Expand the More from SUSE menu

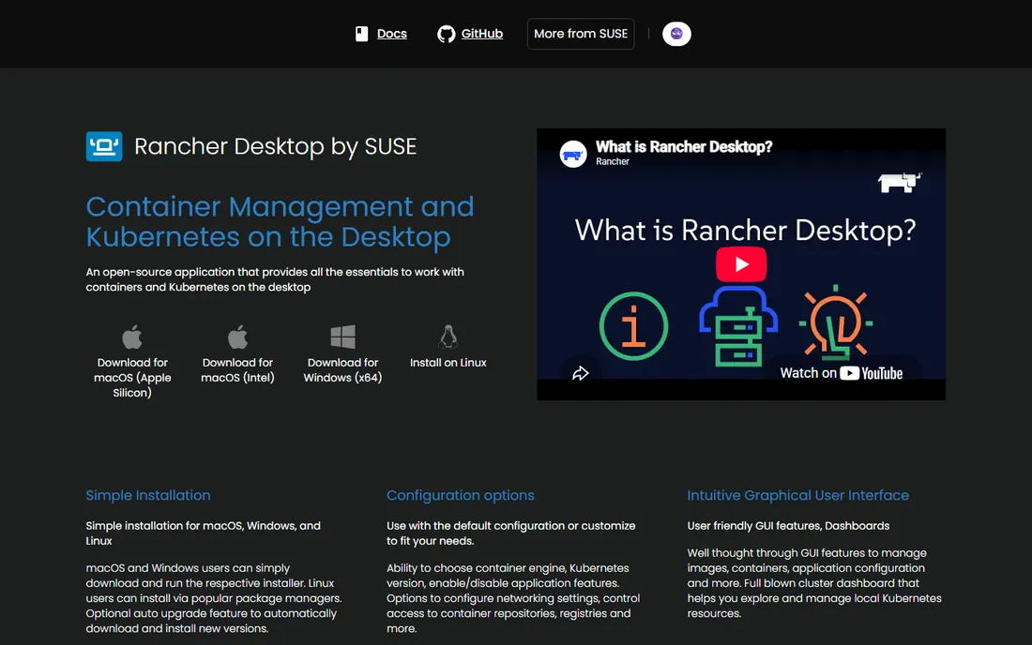[581, 34]
